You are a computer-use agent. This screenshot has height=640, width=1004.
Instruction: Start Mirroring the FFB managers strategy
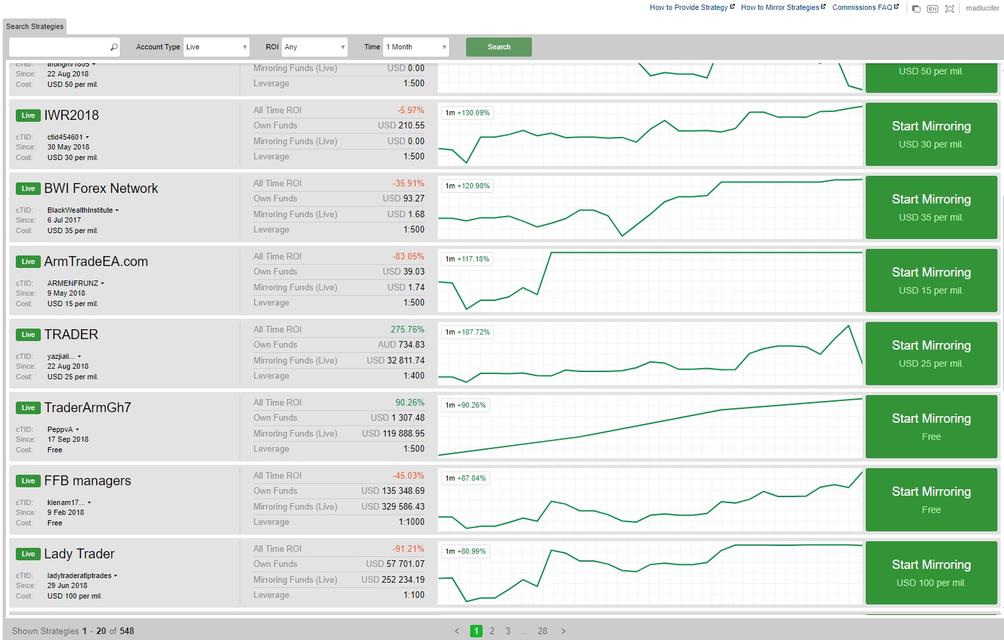931,499
